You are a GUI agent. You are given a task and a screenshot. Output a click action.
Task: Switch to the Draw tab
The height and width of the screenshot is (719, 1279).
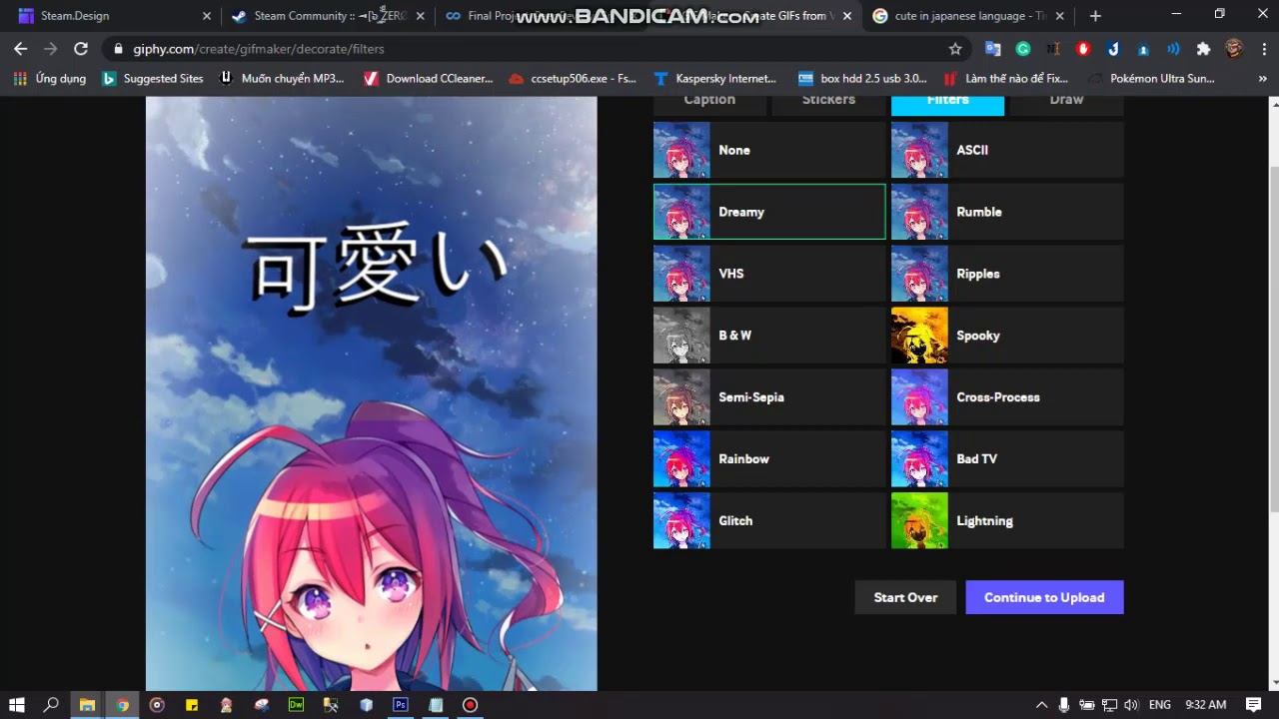click(1066, 104)
